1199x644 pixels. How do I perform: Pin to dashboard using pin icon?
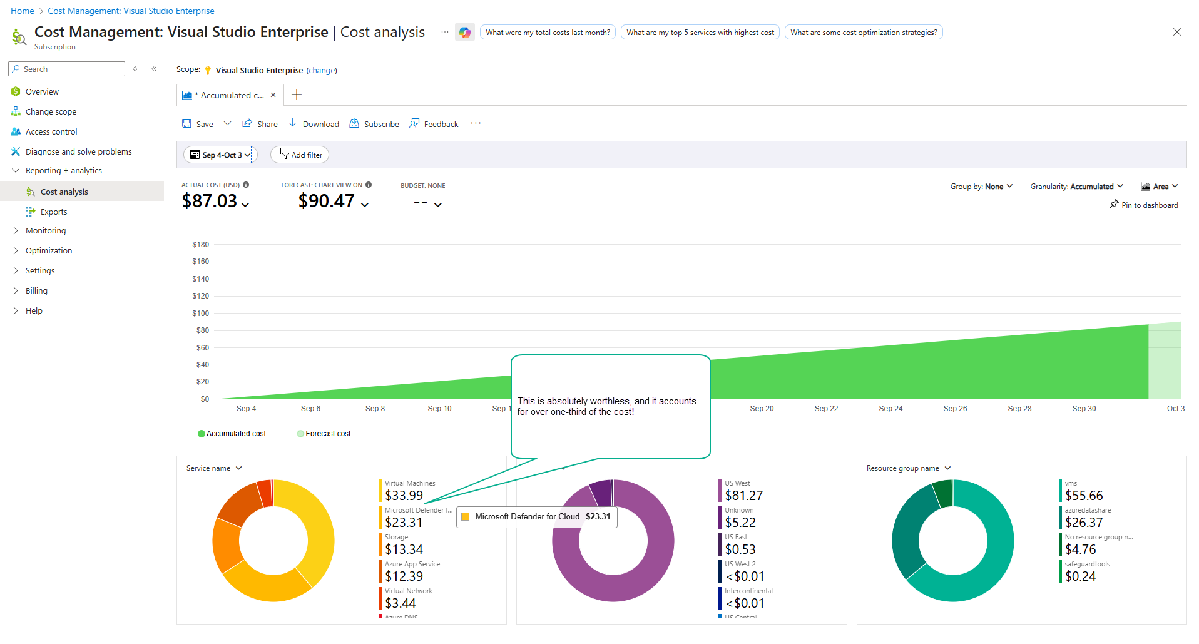click(1114, 205)
